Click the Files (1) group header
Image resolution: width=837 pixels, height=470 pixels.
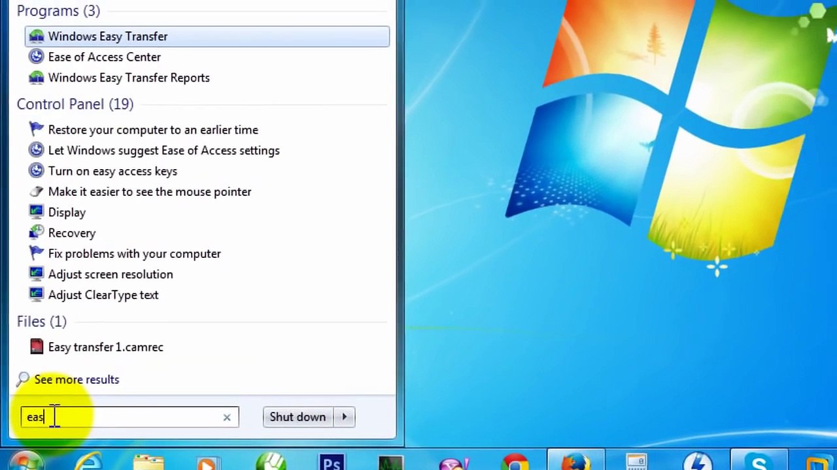(42, 322)
